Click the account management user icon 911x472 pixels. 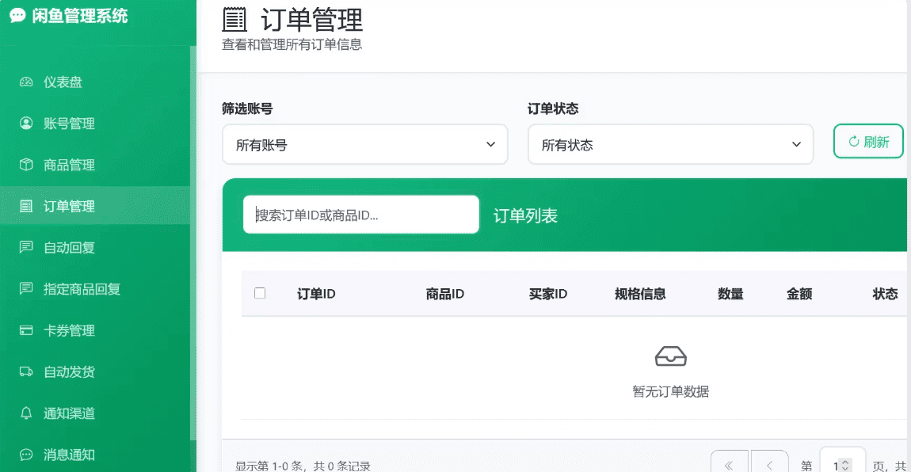26,123
